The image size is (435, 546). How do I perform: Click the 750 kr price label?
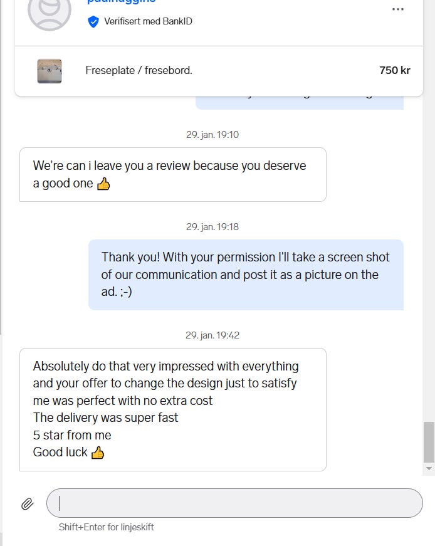click(395, 70)
